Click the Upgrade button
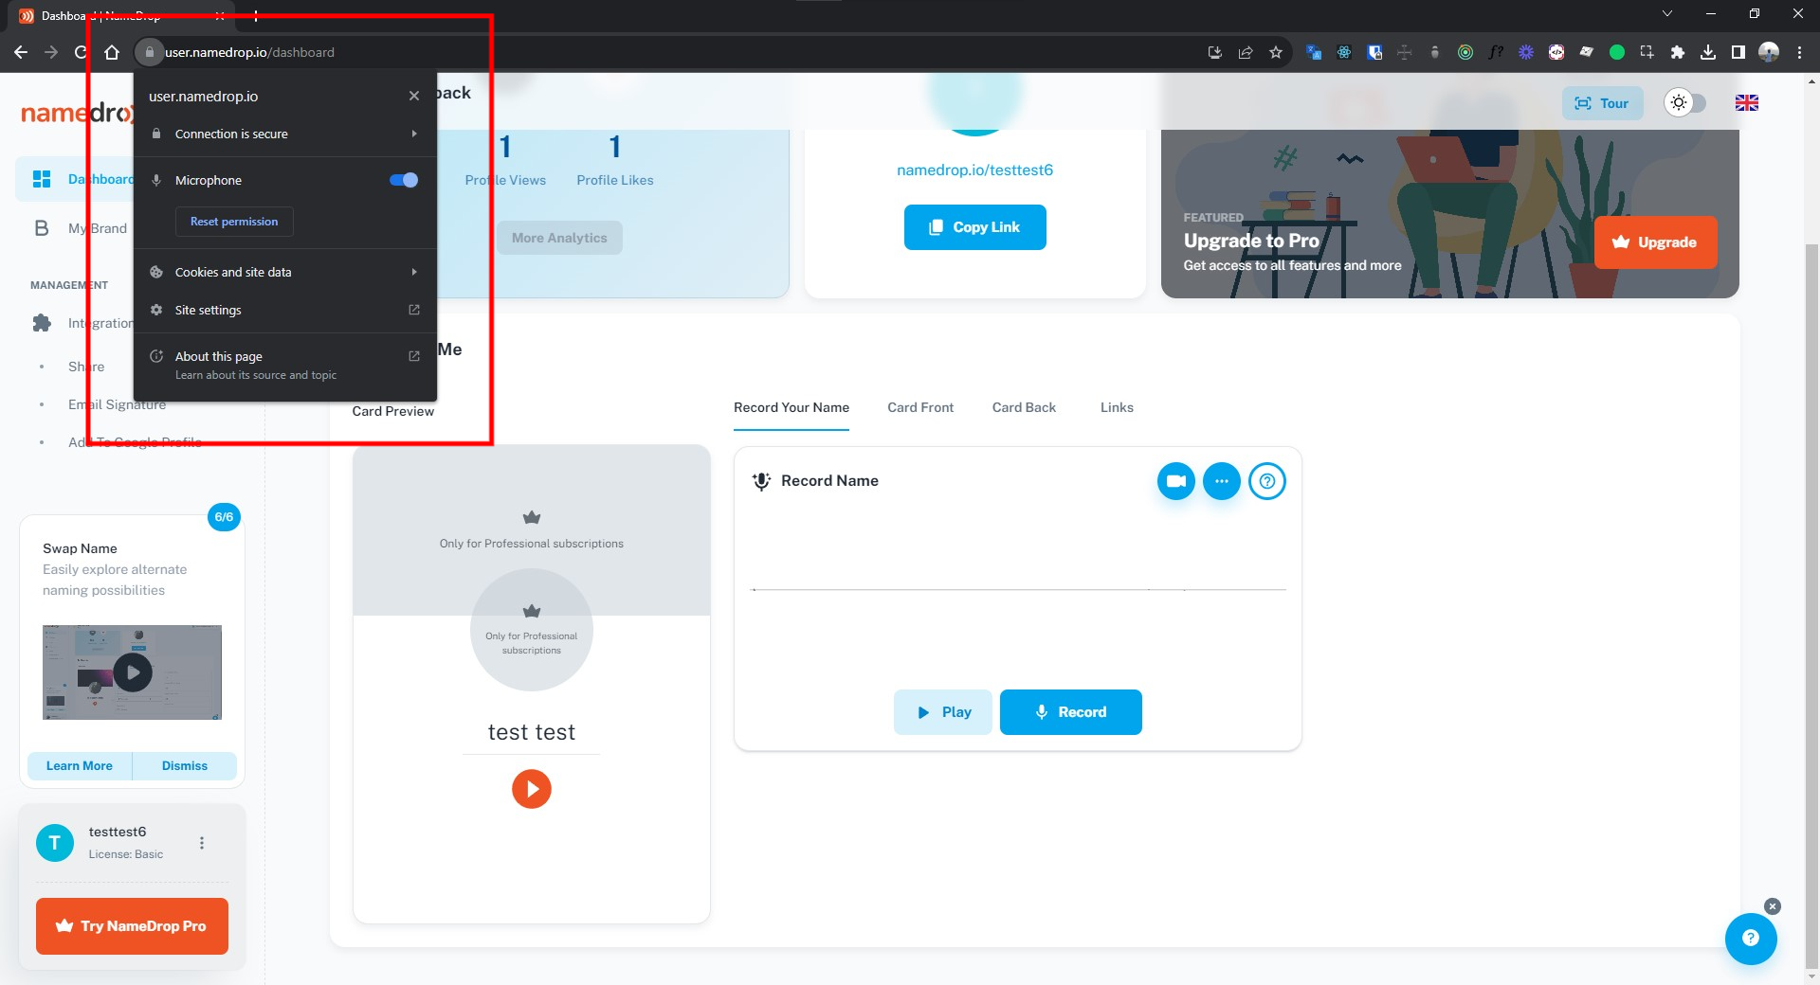Screen dimensions: 1820x985 tap(1655, 242)
